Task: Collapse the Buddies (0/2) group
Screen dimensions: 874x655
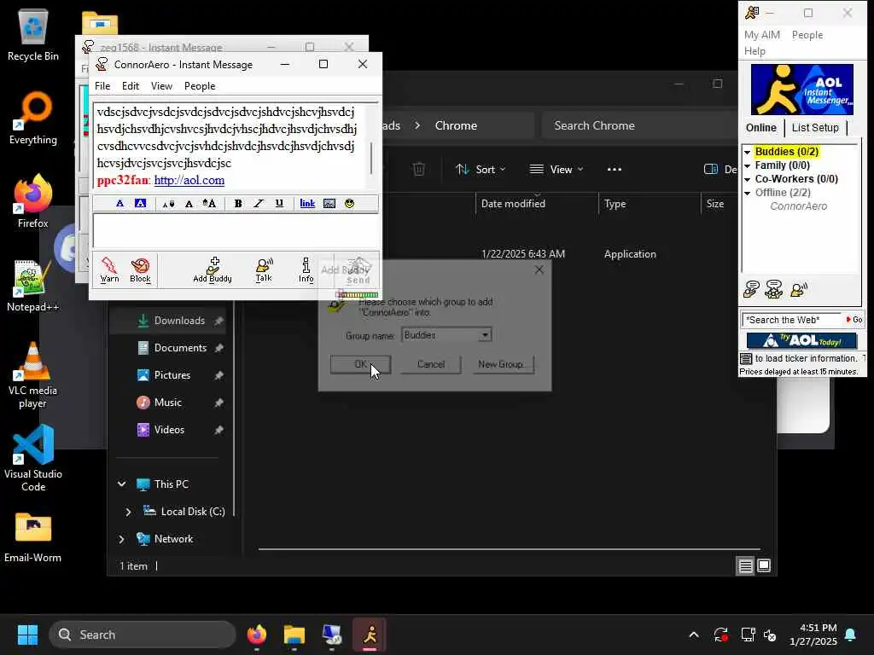Action: pos(748,152)
